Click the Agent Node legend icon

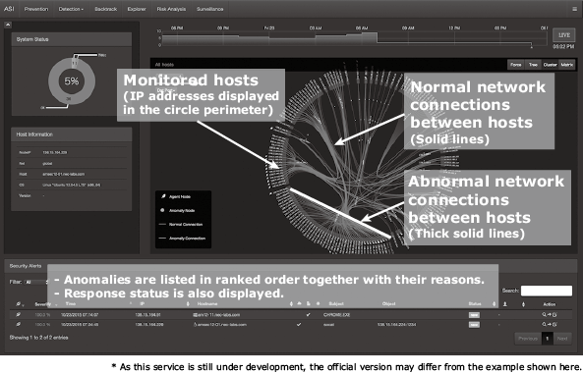coord(163,196)
